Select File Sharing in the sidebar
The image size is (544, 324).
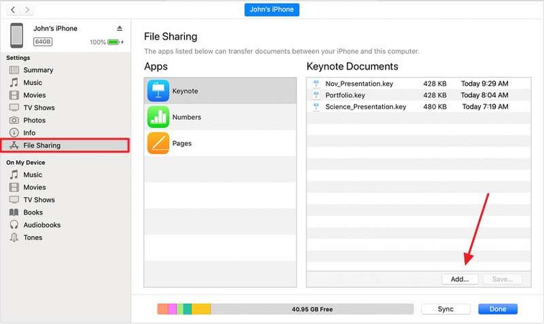click(x=65, y=145)
